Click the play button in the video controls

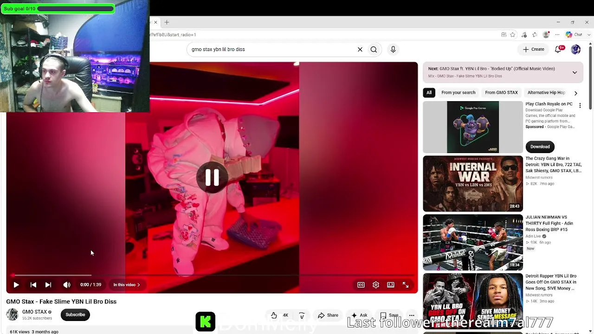(16, 285)
